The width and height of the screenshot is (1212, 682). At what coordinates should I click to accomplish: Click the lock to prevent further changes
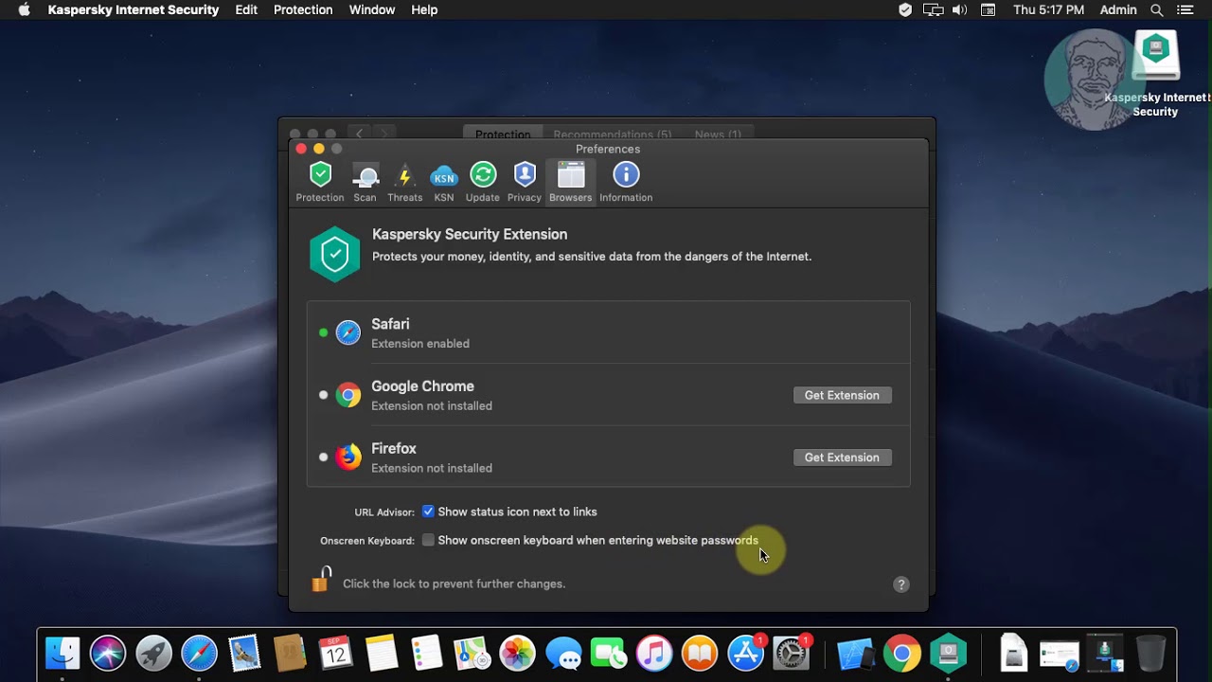coord(321,579)
